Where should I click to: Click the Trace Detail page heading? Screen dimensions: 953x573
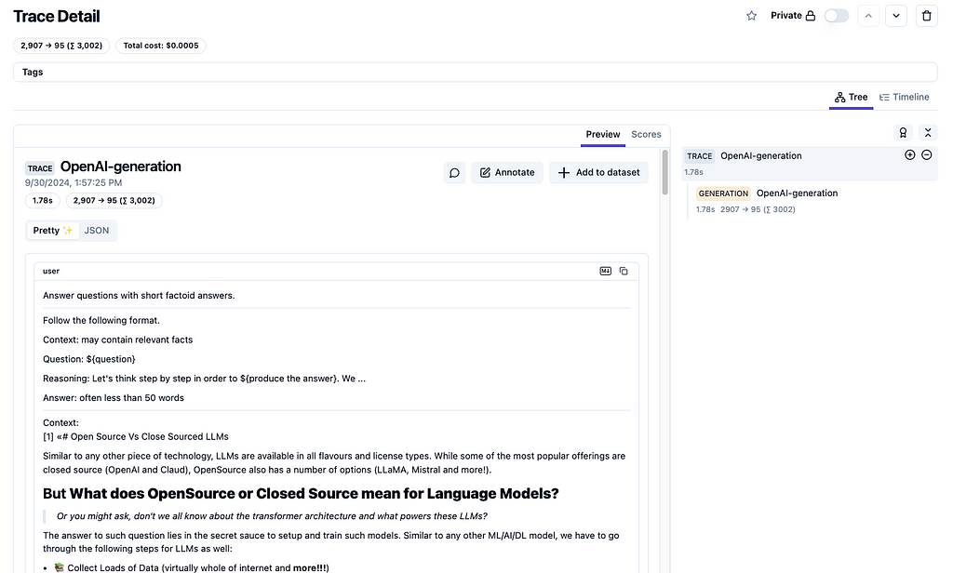57,17
